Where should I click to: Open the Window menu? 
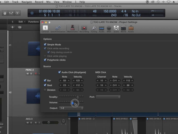pos(67,2)
